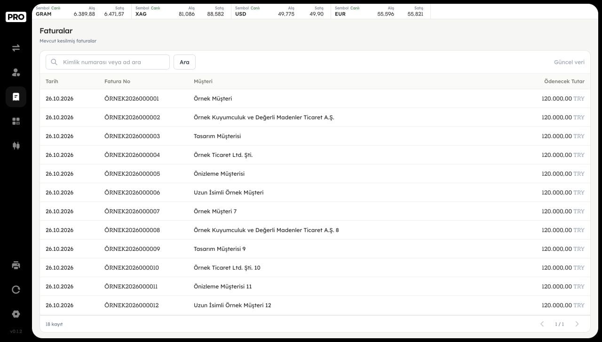Select the XAG symbol in ticker
Image resolution: width=602 pixels, height=342 pixels.
click(x=141, y=14)
